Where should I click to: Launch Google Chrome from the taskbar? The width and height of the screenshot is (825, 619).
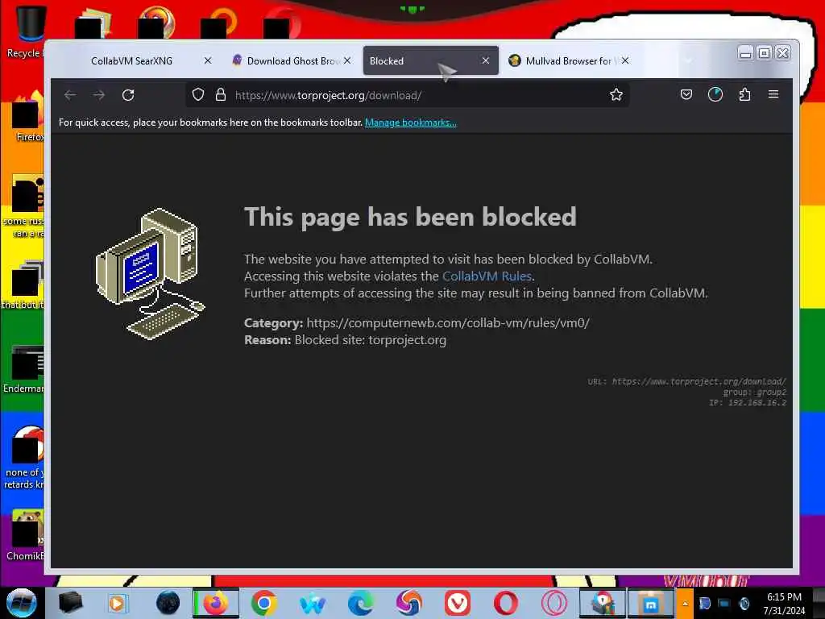(264, 603)
